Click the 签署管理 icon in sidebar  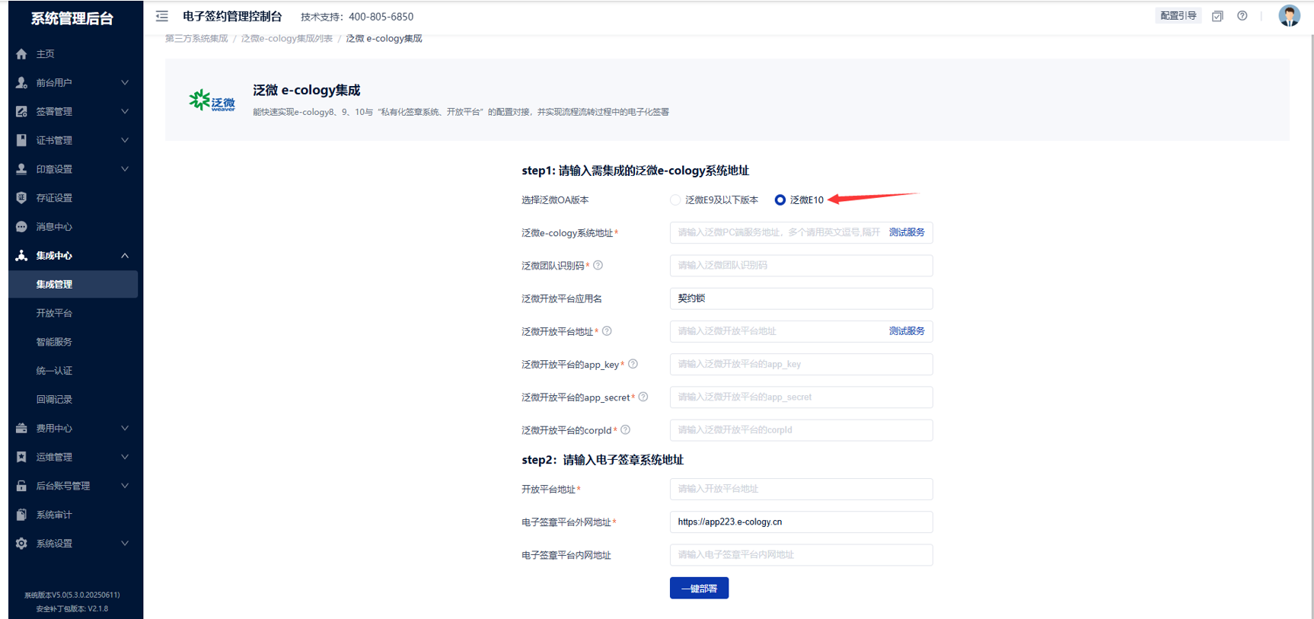21,112
